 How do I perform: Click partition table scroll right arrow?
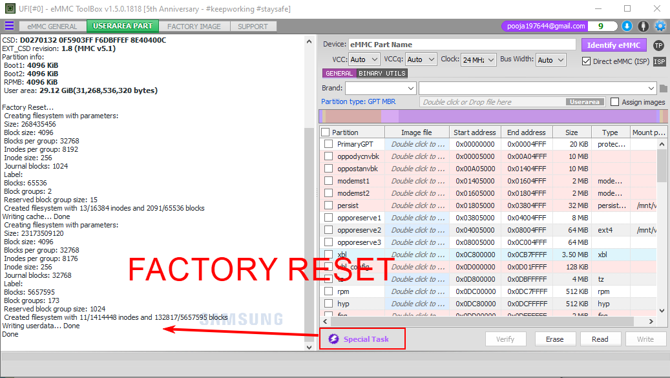point(651,321)
